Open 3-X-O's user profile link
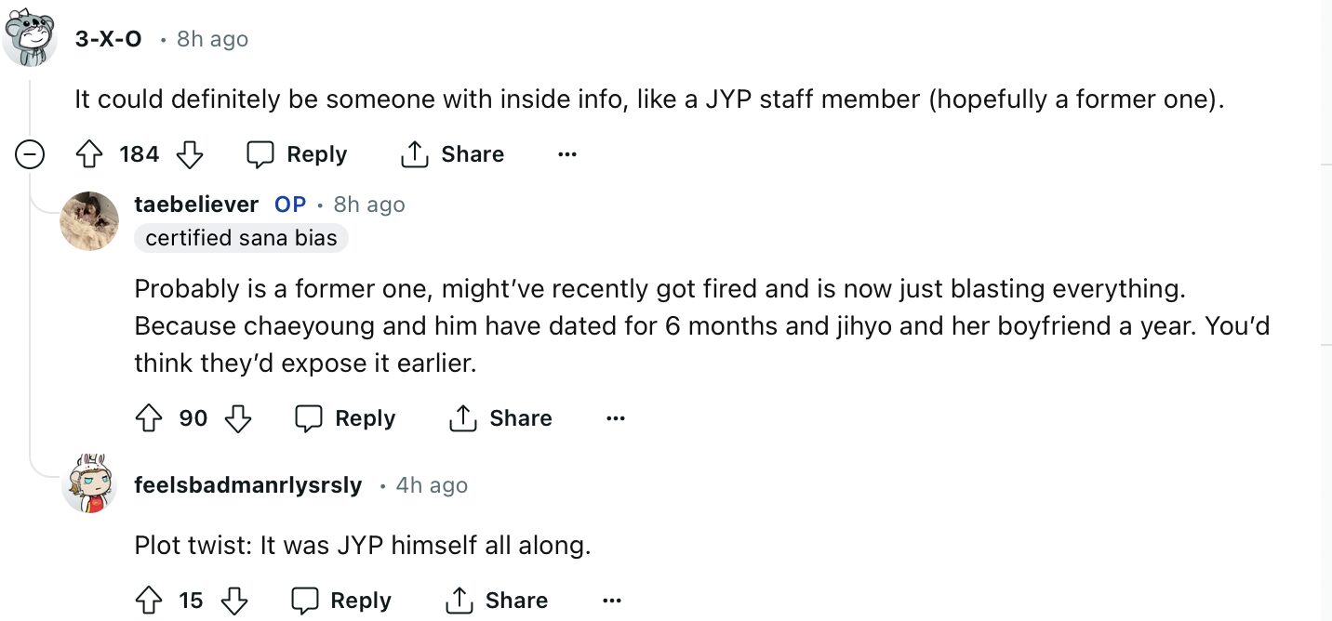 [x=109, y=39]
